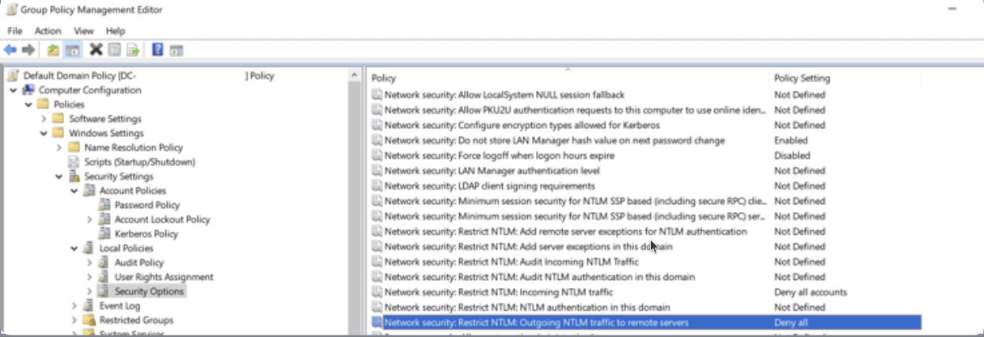The height and width of the screenshot is (337, 984).
Task: Expand the Software Settings node
Action: coord(44,119)
